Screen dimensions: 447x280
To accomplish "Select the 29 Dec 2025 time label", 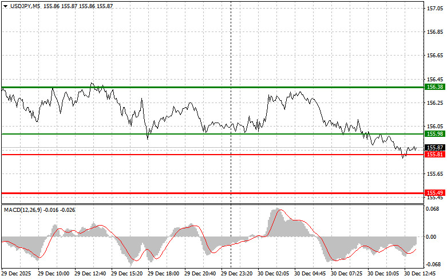I will 16,274.
